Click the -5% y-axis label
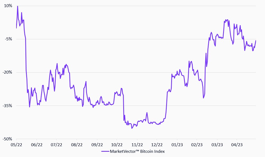 coord(9,39)
